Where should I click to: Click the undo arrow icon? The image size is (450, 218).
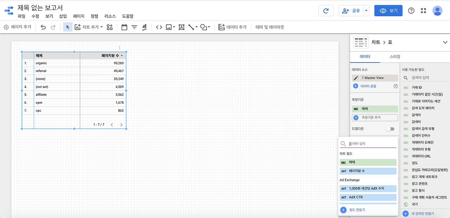(x=43, y=27)
